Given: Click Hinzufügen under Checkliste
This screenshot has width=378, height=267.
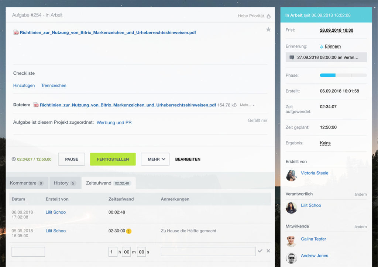Looking at the screenshot, I should tap(24, 85).
